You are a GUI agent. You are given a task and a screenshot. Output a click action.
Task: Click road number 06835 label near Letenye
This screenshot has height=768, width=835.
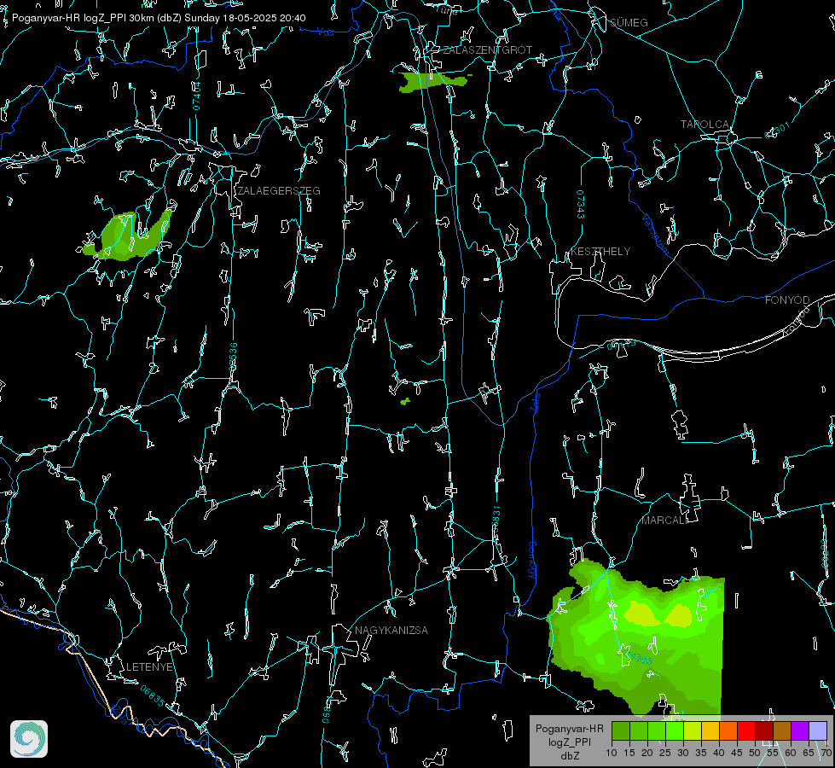point(153,696)
